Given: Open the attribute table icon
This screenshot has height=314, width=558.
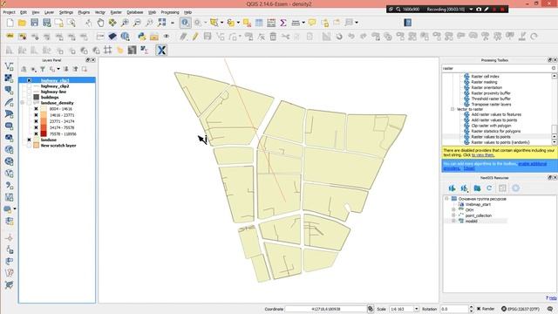Looking at the screenshot, I should tap(259, 23).
